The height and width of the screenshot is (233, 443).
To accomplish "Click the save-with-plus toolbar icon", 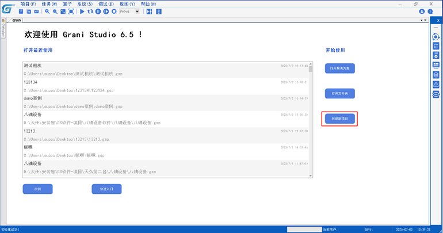I will (x=29, y=12).
